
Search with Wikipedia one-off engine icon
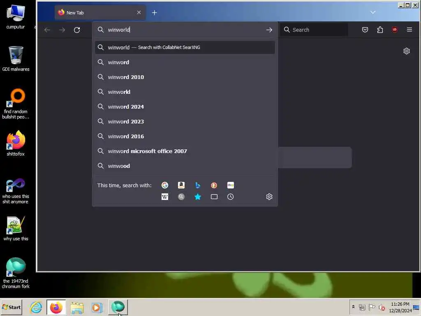165,197
